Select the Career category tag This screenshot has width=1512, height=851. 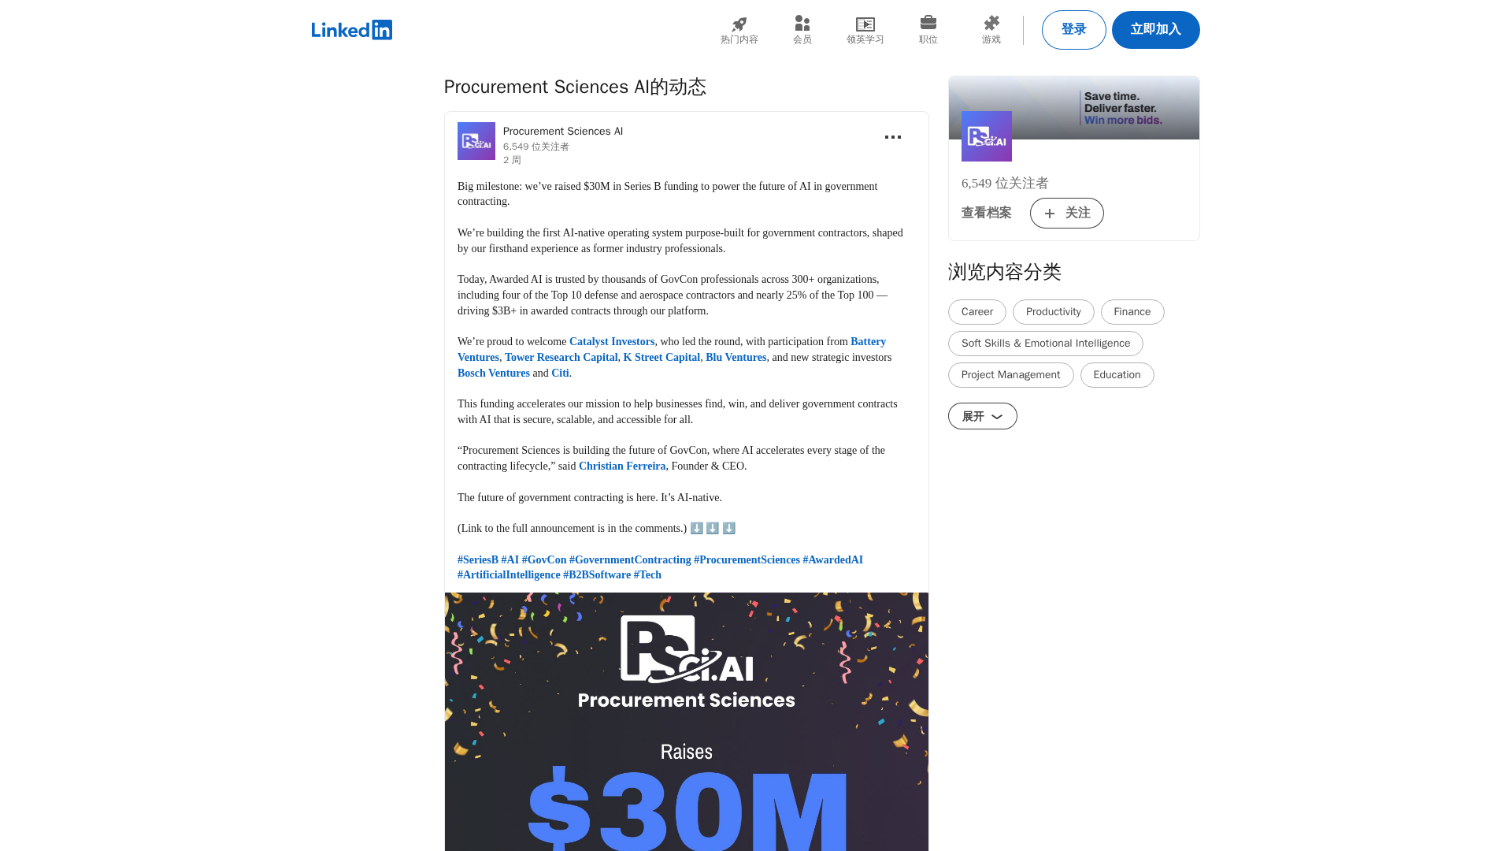(976, 312)
